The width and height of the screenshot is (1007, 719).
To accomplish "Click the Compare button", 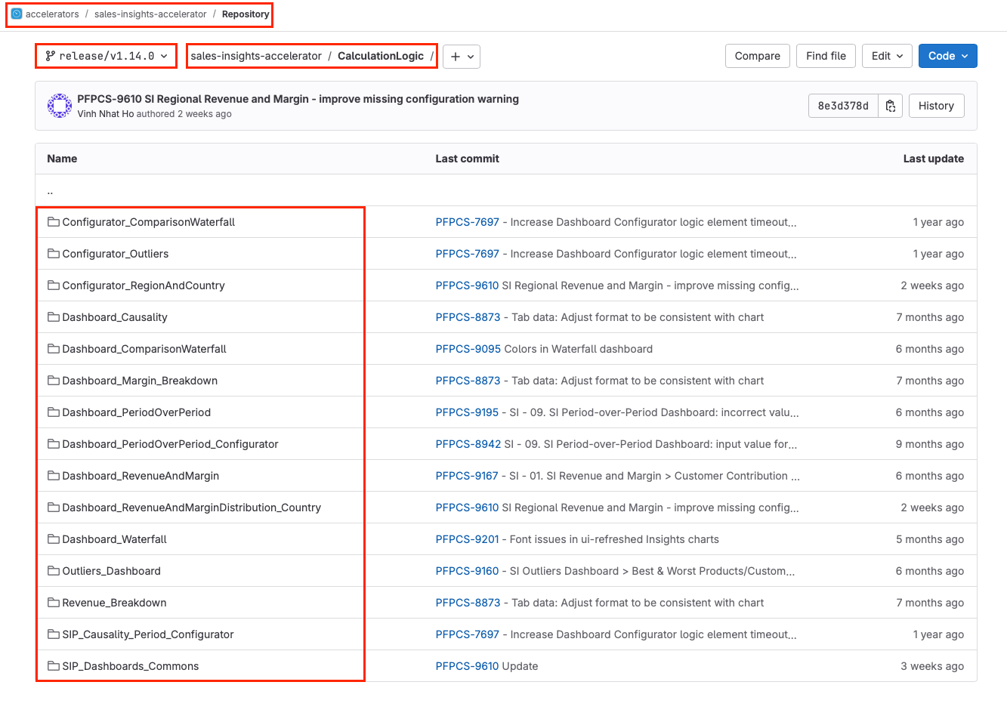I will pos(757,56).
